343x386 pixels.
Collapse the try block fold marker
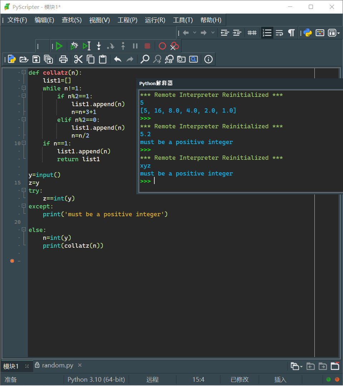click(x=24, y=190)
